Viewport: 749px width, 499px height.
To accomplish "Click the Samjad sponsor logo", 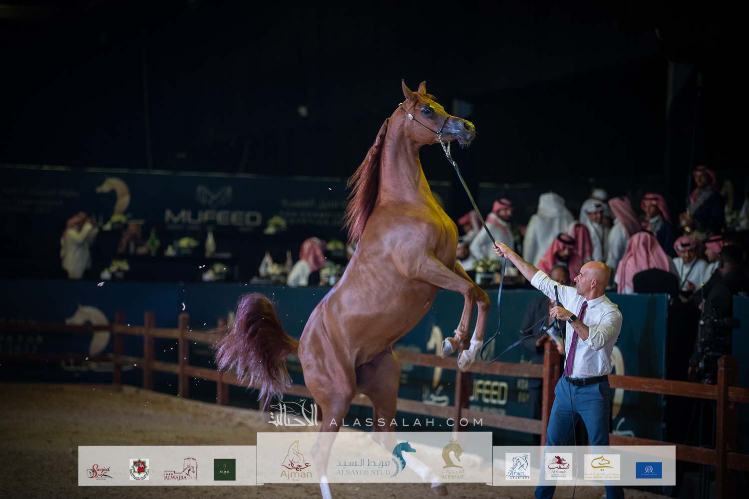I will tap(99, 471).
